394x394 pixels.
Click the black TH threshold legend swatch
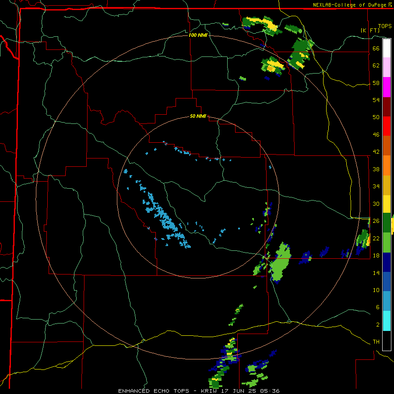(x=387, y=341)
